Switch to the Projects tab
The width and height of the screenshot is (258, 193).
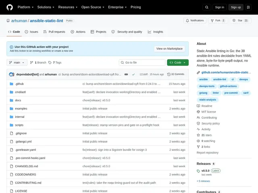pyautogui.click(x=98, y=32)
